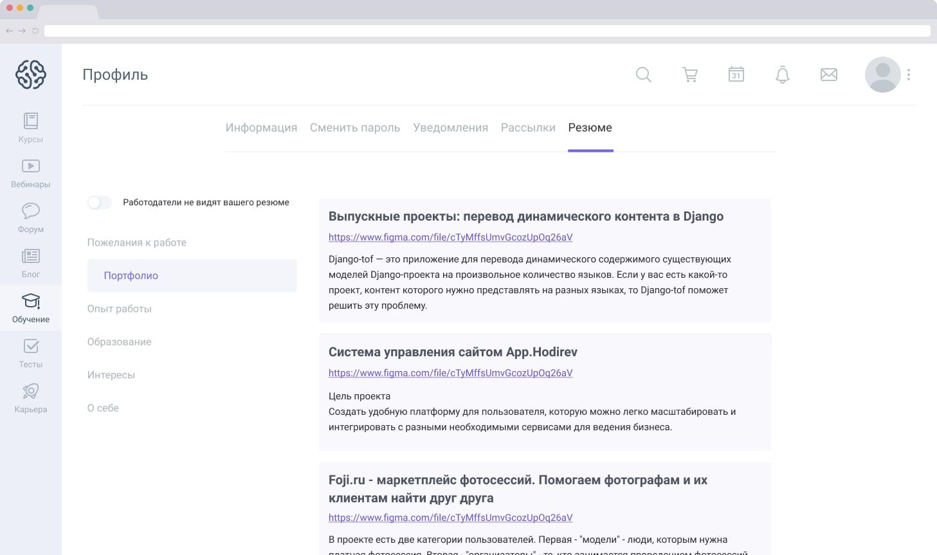Screen dimensions: 937x555
Task: Open the calendar icon
Action: (x=736, y=74)
